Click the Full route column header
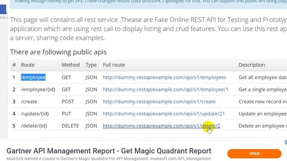The image size is (287, 161). 114,65
